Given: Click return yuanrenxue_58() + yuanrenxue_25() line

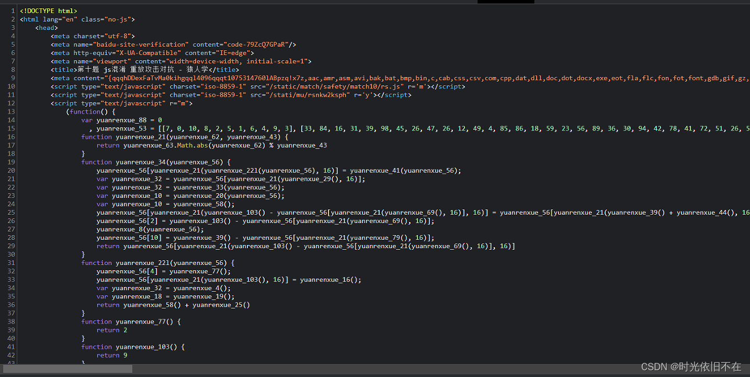Looking at the screenshot, I should [173, 304].
